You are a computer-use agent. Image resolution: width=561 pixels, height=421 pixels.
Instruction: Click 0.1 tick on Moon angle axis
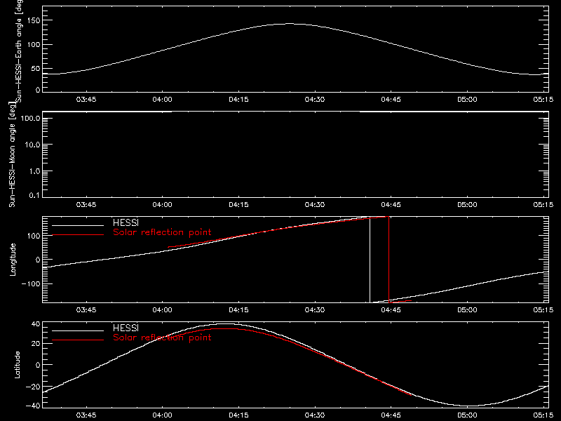point(34,195)
